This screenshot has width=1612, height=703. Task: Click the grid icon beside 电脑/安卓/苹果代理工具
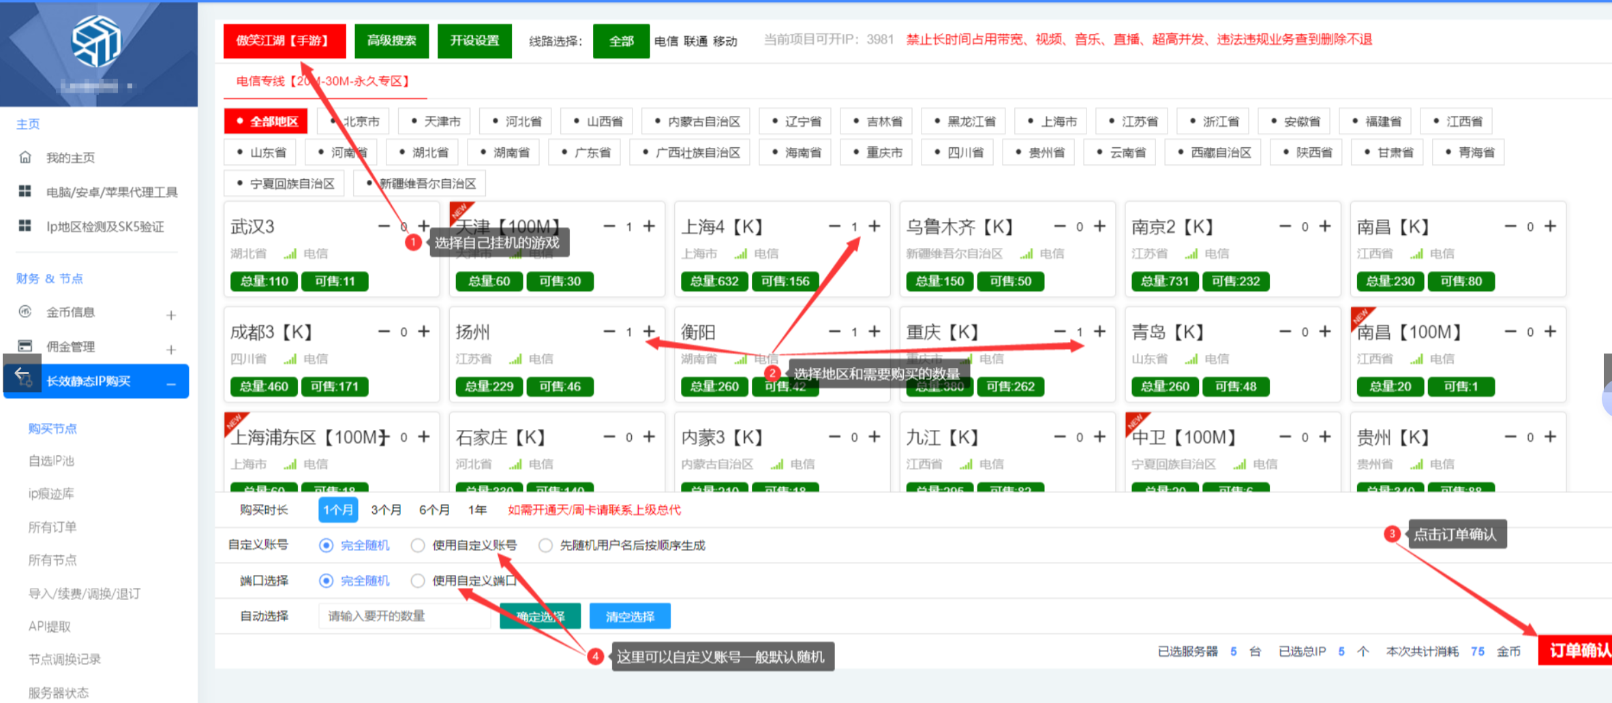click(x=25, y=191)
